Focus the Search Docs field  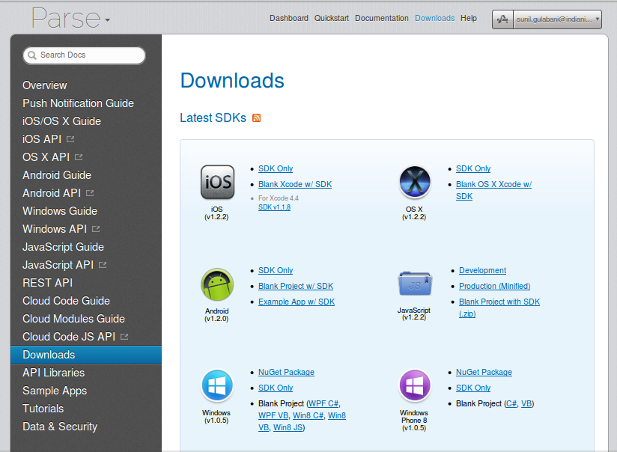tap(84, 55)
